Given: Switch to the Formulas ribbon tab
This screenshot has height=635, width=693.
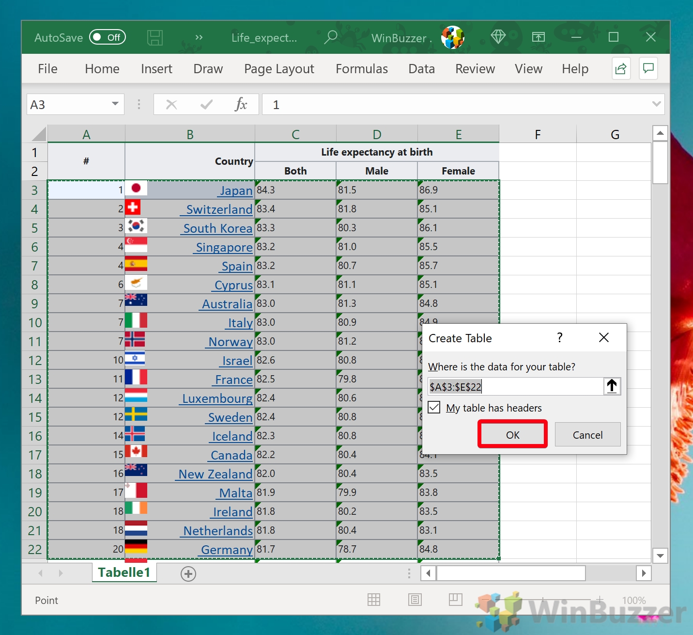Looking at the screenshot, I should click(x=361, y=68).
